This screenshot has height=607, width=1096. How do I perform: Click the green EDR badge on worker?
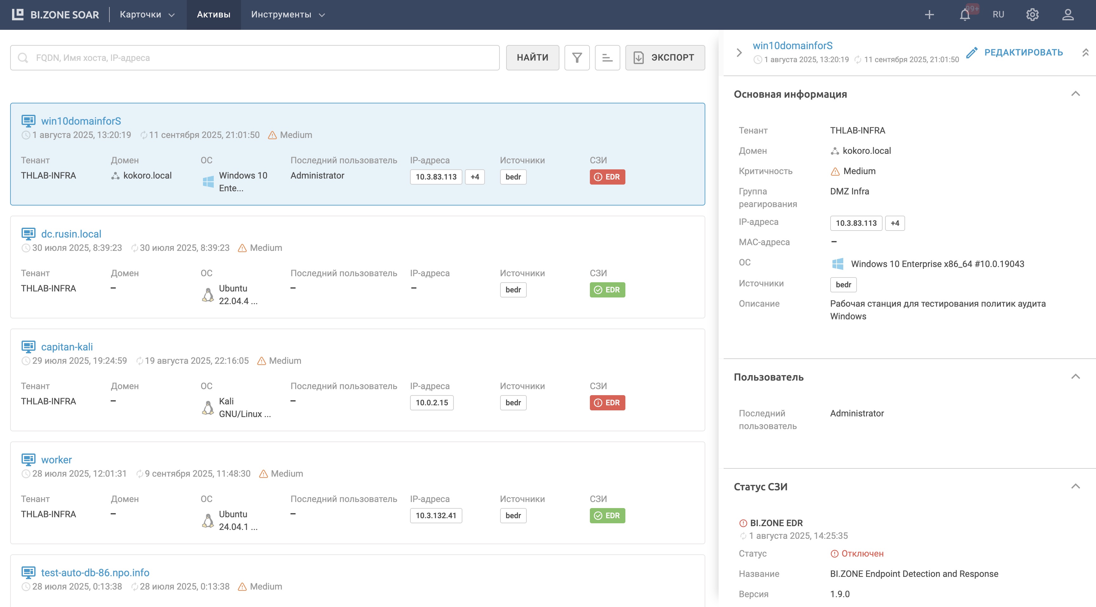click(607, 516)
